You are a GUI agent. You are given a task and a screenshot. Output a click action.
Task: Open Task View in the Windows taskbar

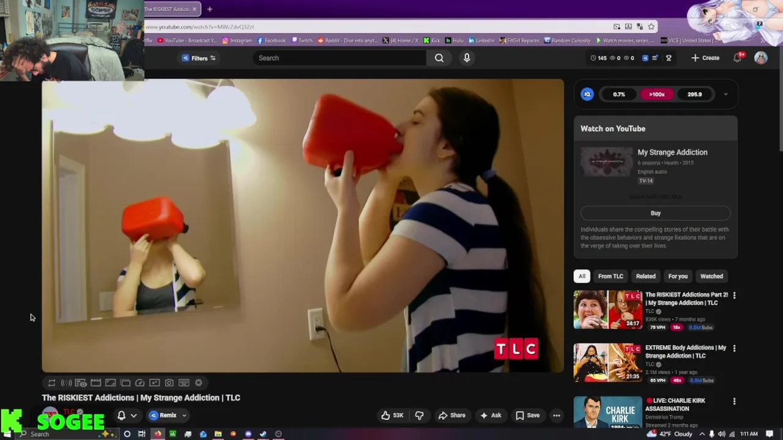click(141, 434)
